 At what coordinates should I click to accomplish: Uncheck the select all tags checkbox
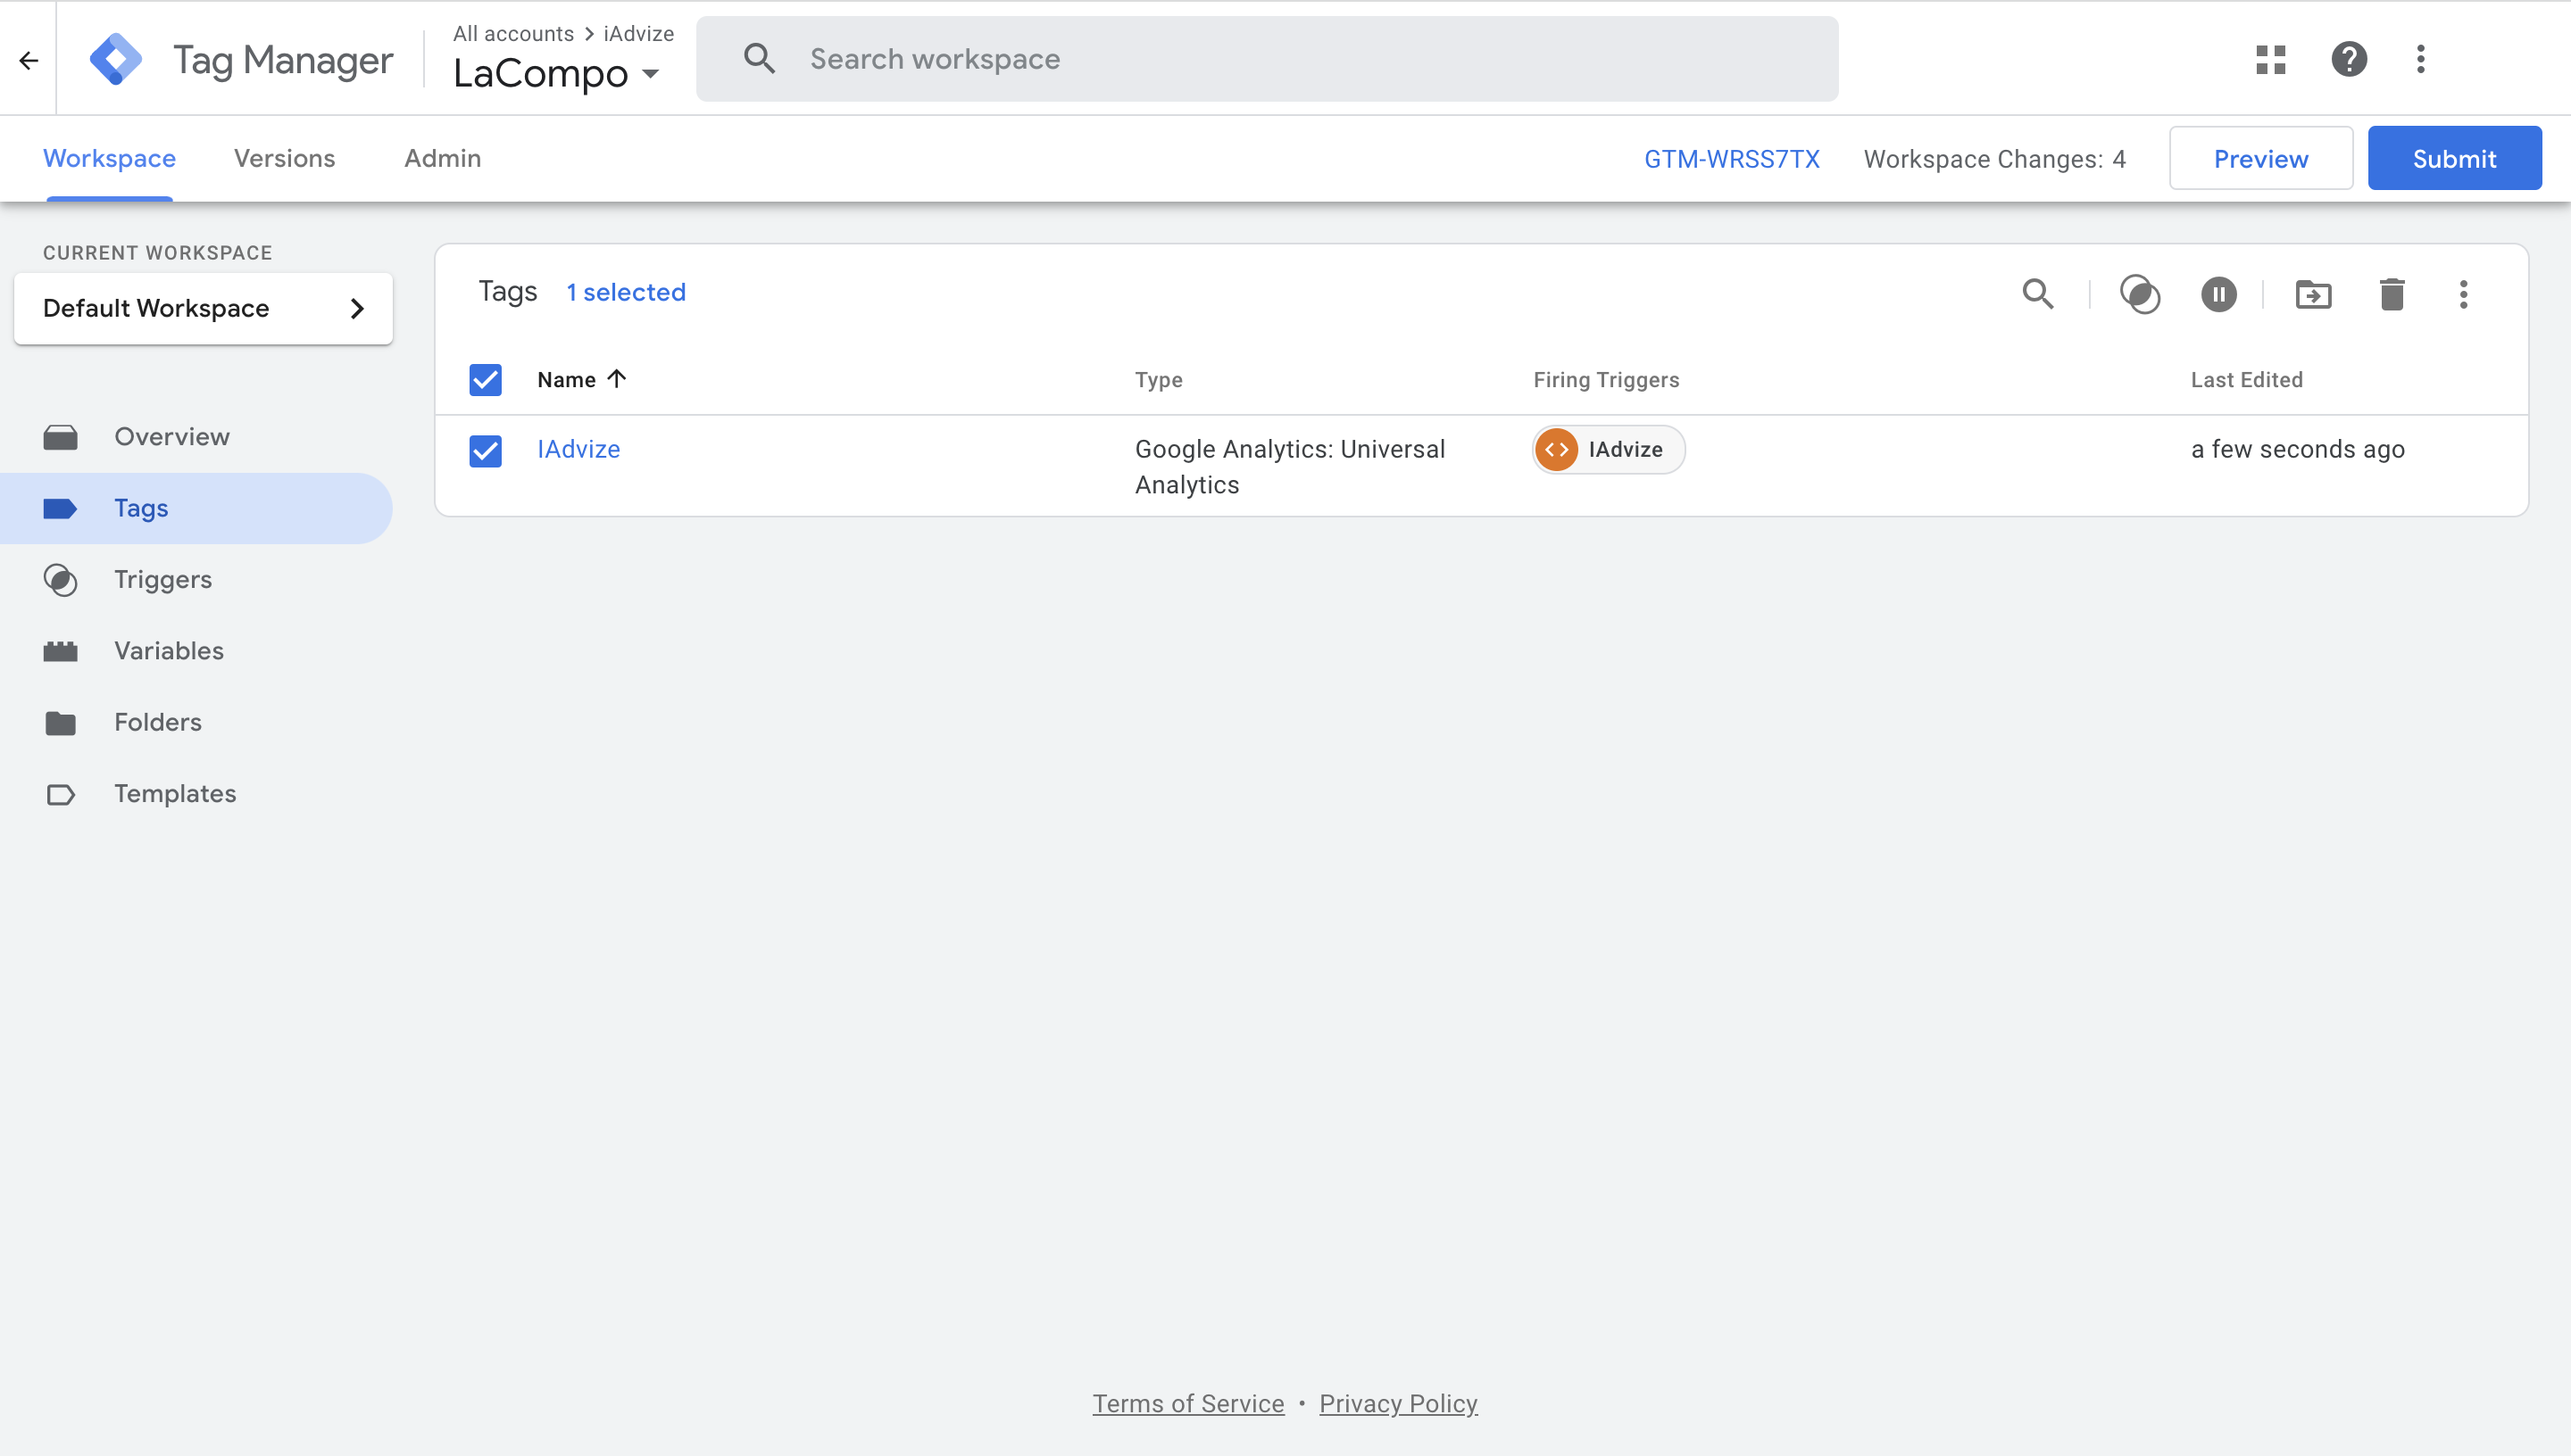point(486,380)
